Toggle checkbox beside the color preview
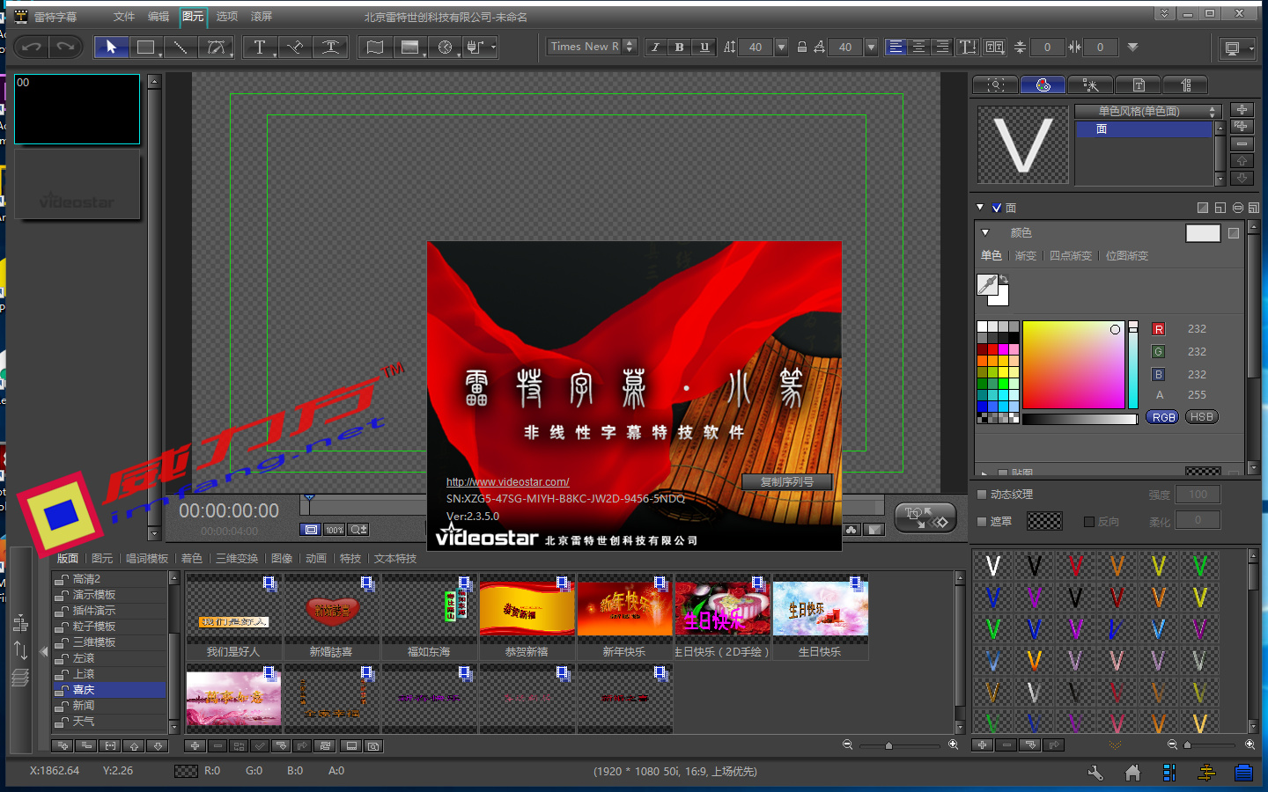 [x=1234, y=233]
